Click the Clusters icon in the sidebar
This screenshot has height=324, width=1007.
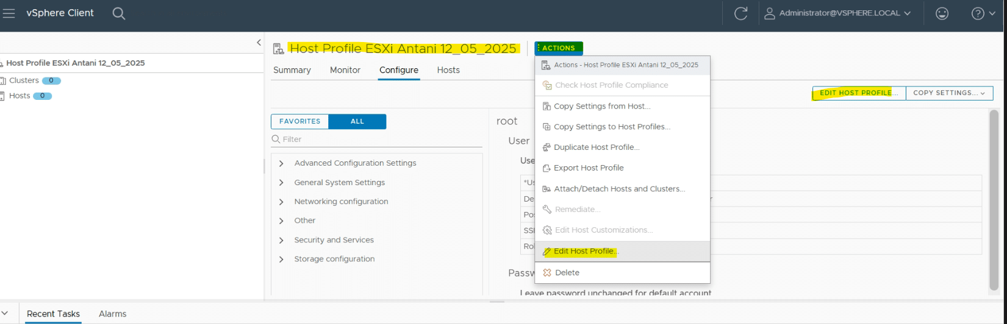[x=3, y=80]
